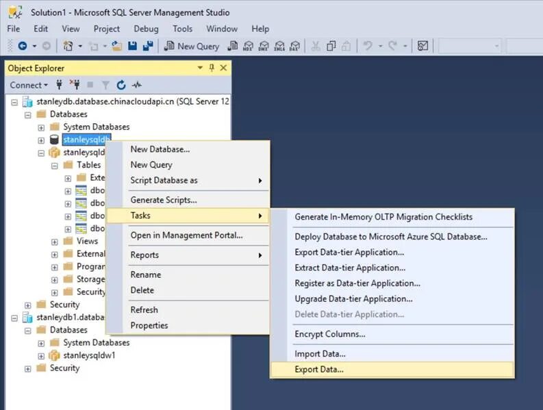The width and height of the screenshot is (543, 410).
Task: Click the Database Engine Query icon
Action: tap(233, 46)
